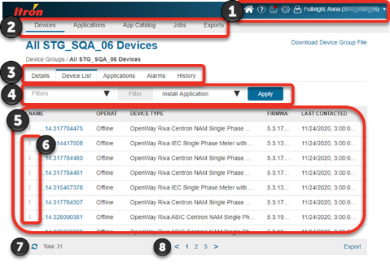Select the Details sub-tab
390x266 pixels.
(41, 76)
